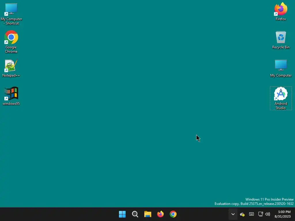Open File Explorer from the taskbar

tap(148, 214)
